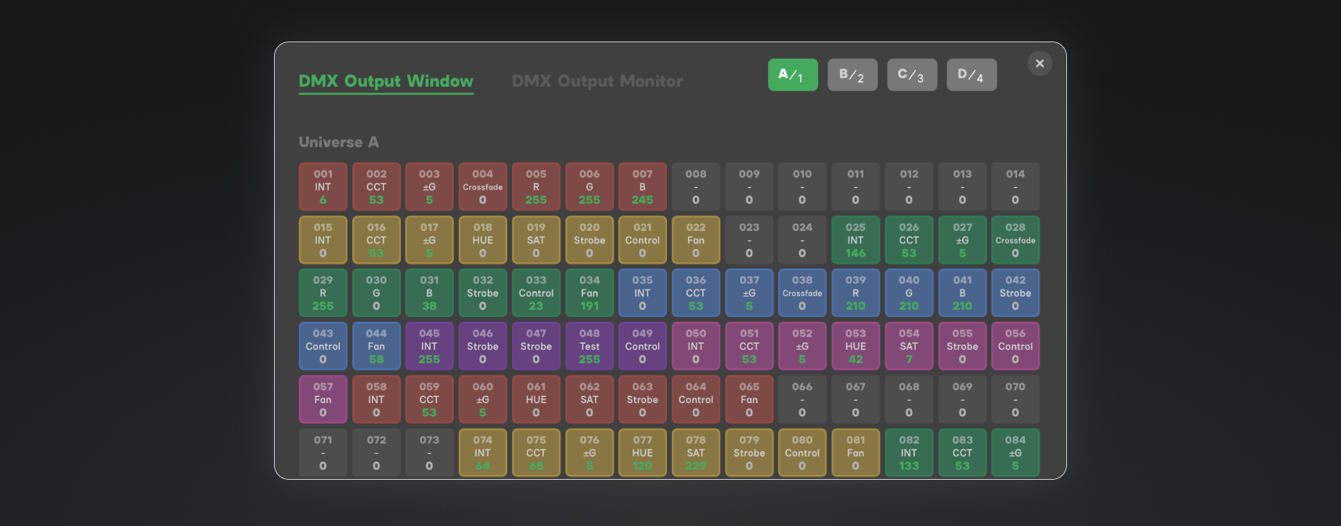Click channel 084 ±G cell
The width and height of the screenshot is (1341, 526).
[1015, 452]
